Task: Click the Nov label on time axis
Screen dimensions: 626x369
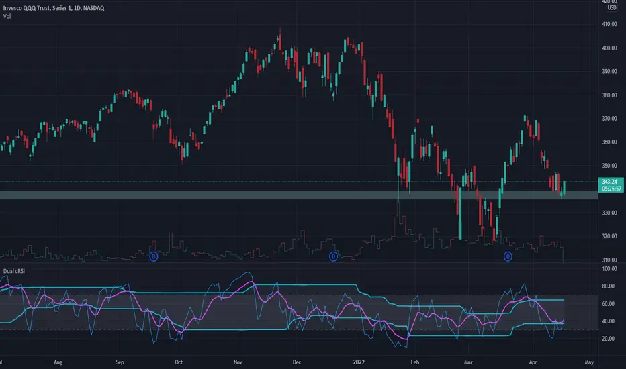Action: (x=238, y=362)
